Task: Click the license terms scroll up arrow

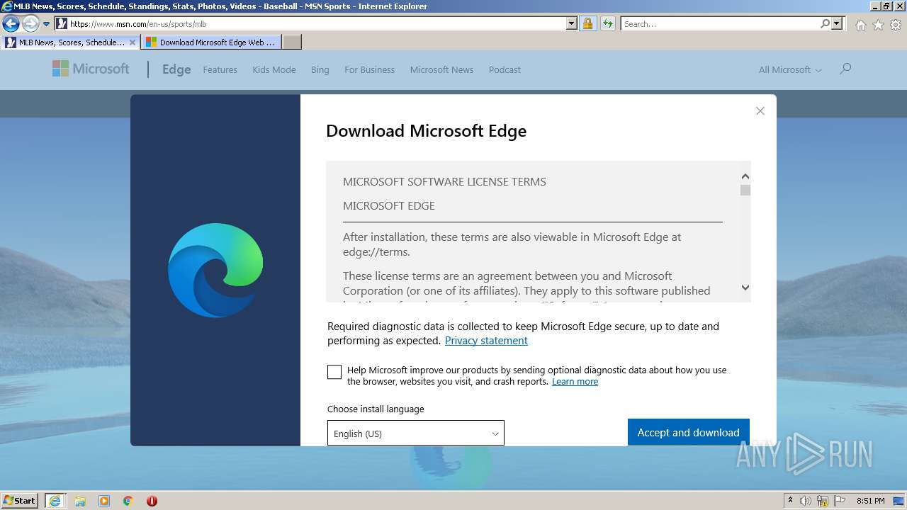Action: tap(745, 176)
